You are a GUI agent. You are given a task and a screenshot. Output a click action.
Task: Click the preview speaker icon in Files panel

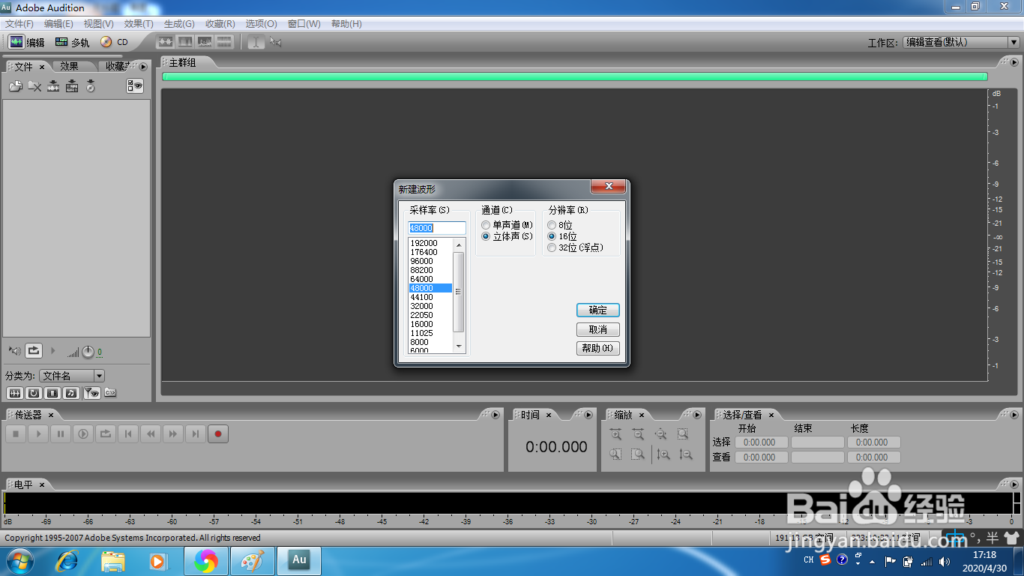(x=15, y=350)
